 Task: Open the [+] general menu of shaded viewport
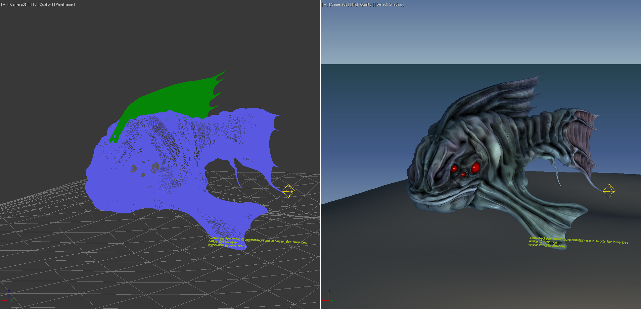[325, 4]
